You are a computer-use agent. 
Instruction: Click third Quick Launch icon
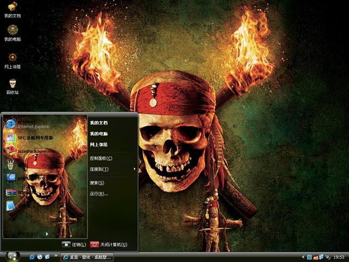[x=47, y=257]
